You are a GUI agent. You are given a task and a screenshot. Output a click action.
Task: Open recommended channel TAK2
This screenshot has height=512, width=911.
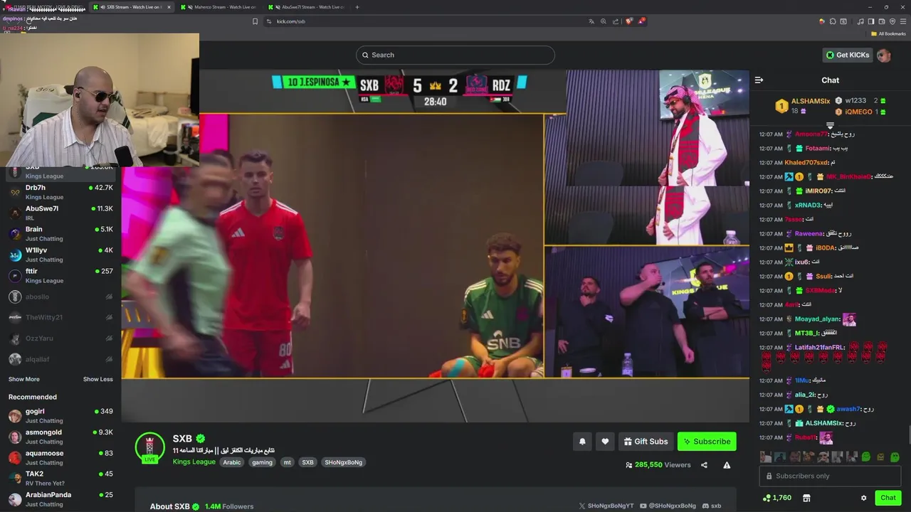click(x=60, y=478)
